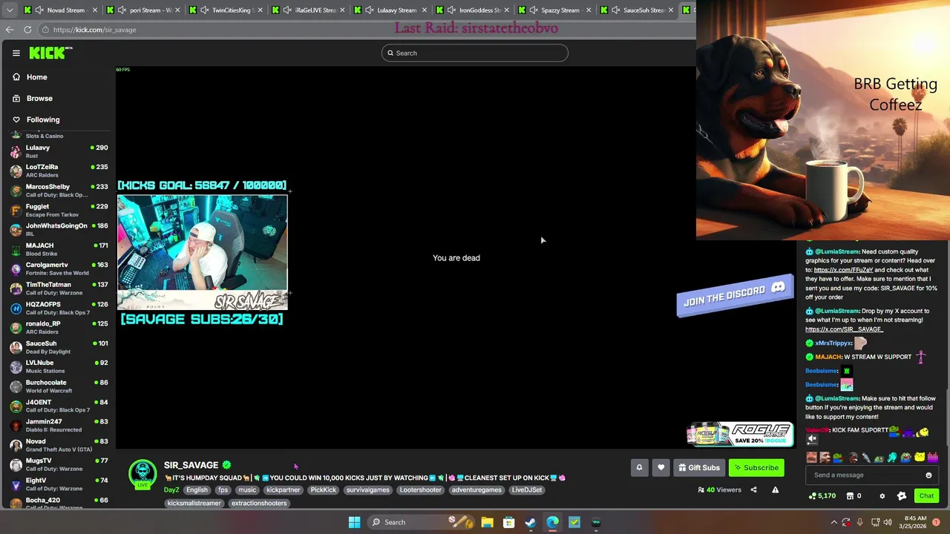Click the share icon beside Viewers
The height and width of the screenshot is (534, 950).
coord(753,489)
